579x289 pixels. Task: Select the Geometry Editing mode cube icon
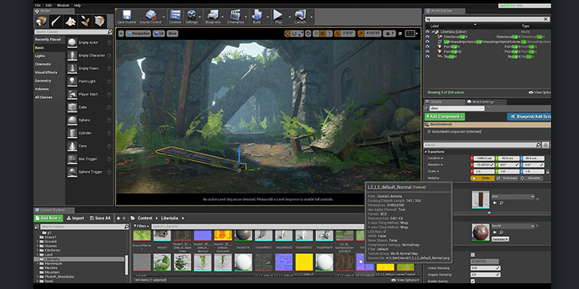point(99,22)
